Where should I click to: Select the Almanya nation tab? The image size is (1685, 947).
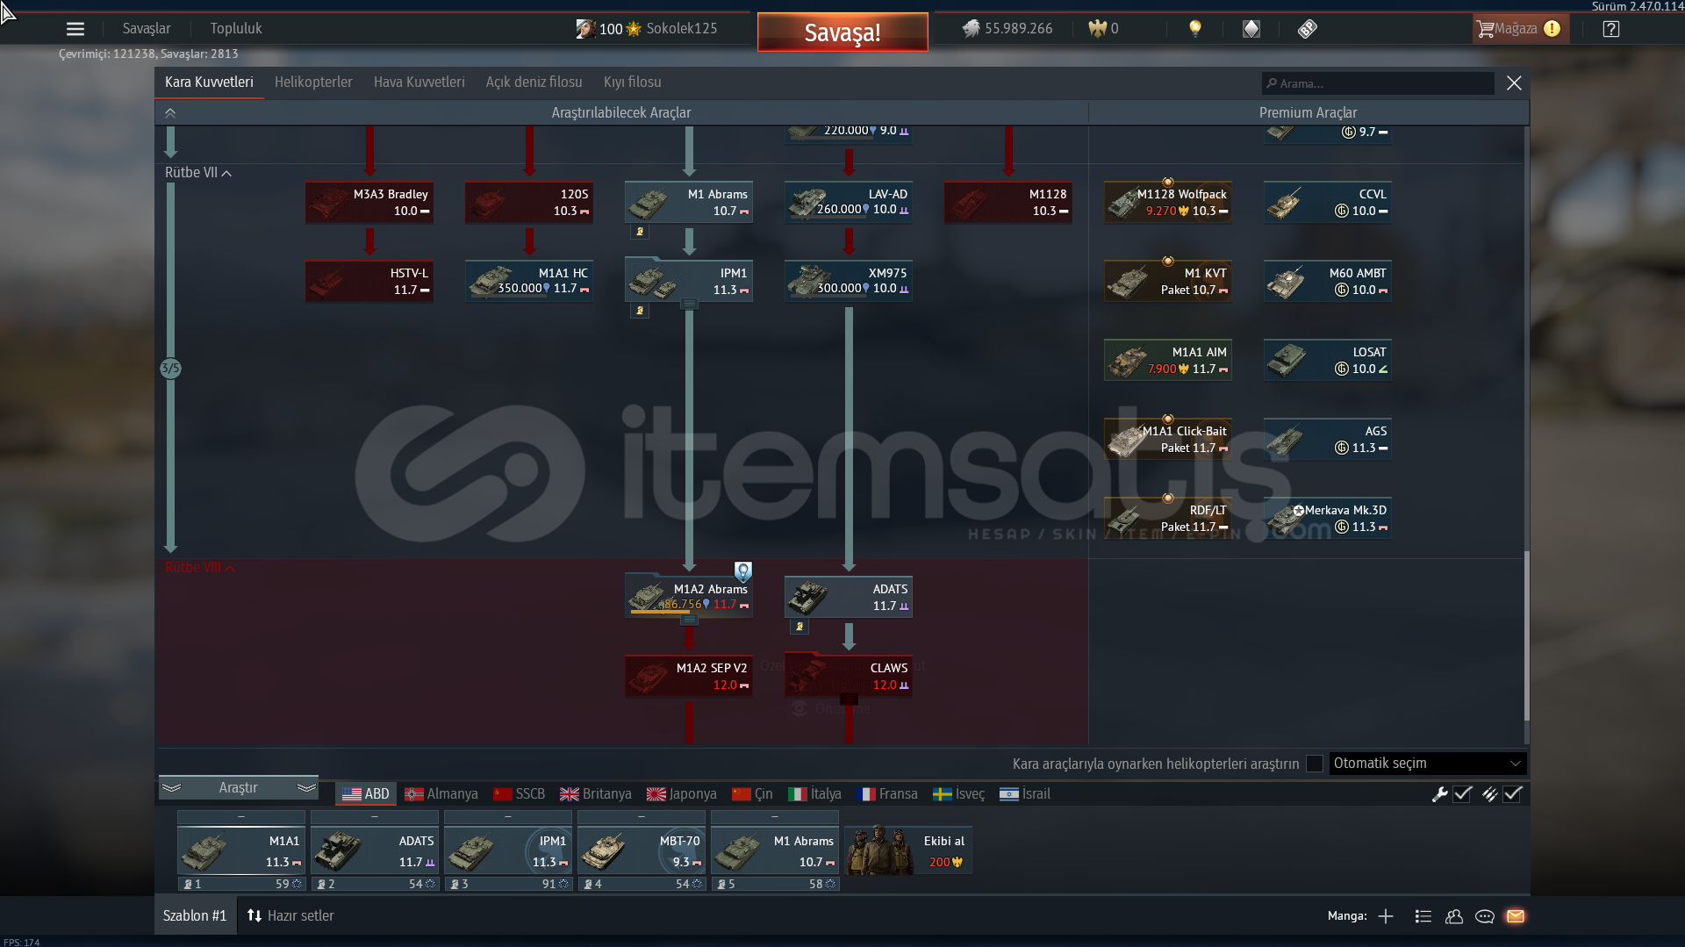(x=441, y=794)
